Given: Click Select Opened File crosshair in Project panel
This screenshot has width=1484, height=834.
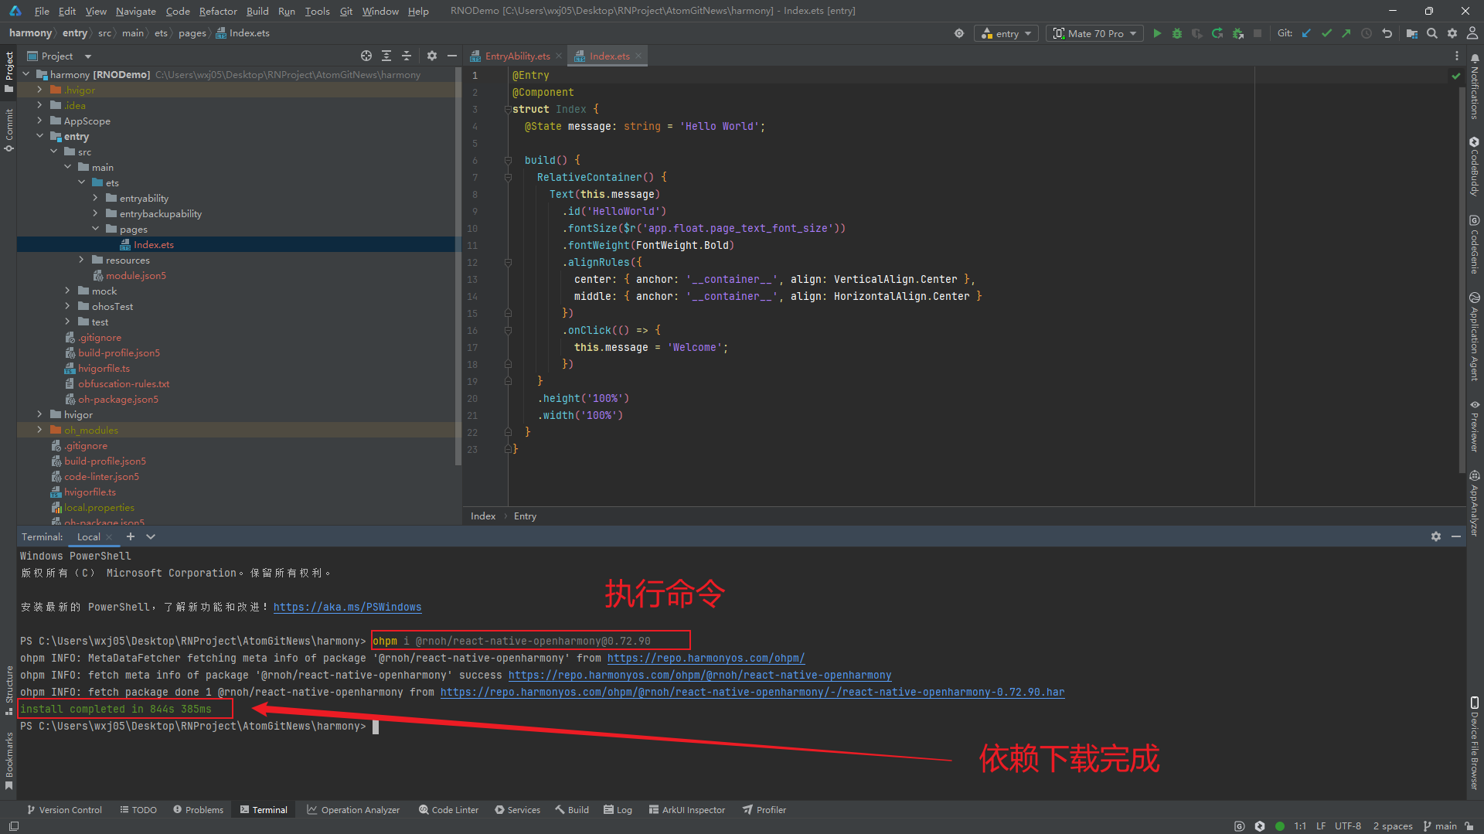Looking at the screenshot, I should click(x=366, y=56).
